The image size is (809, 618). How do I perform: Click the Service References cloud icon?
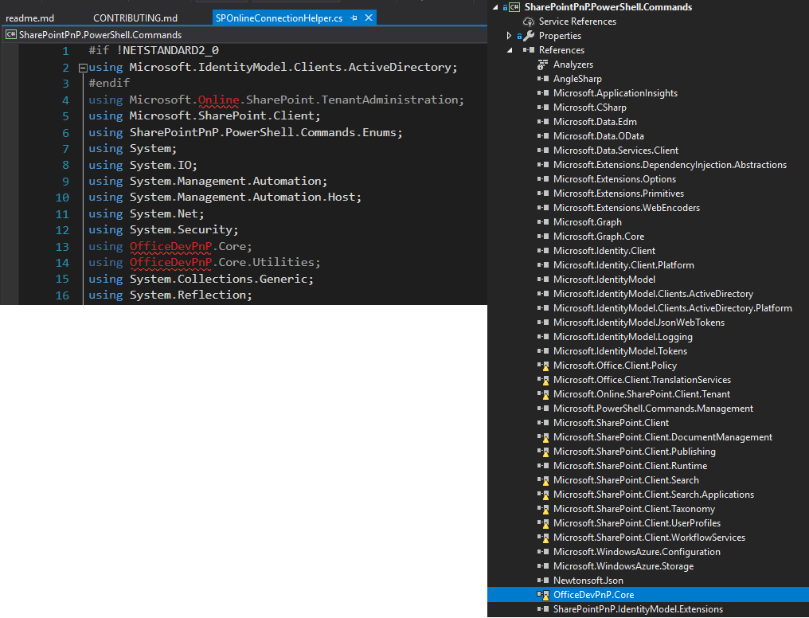(529, 22)
